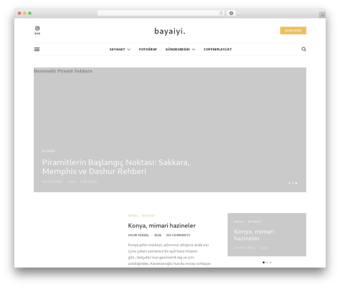
Task: Click author Onur Yüksel under Konya post
Action: pyautogui.click(x=139, y=235)
